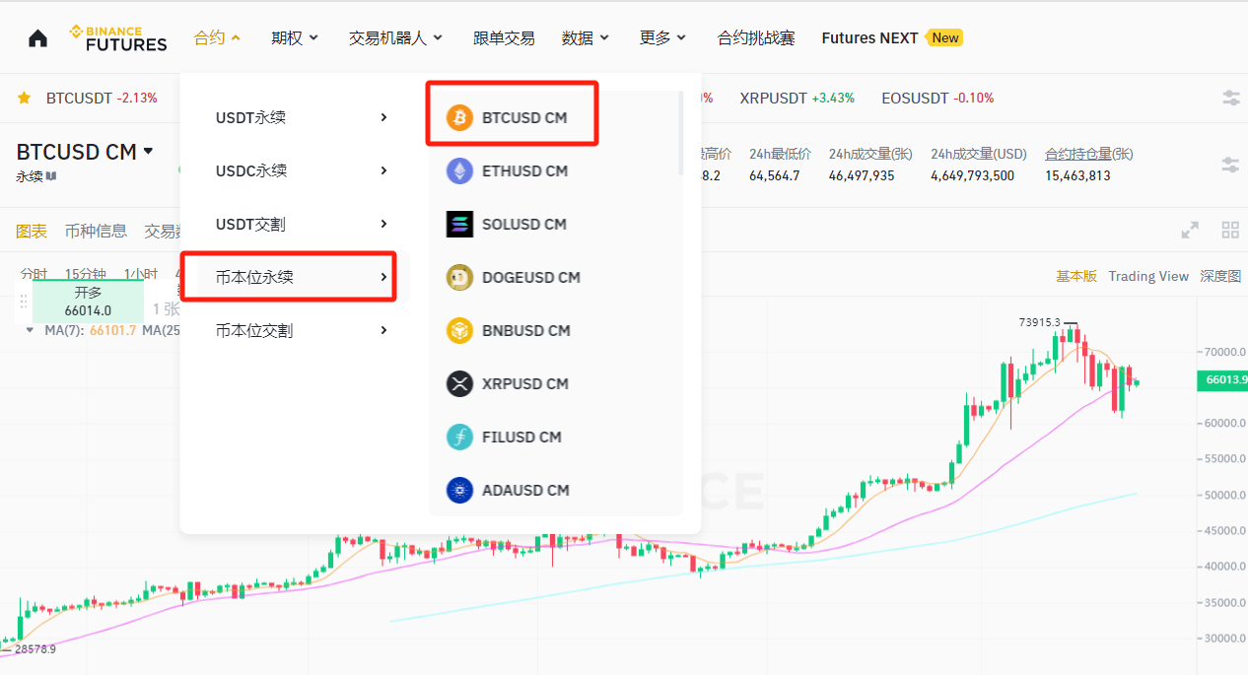Select the Solana icon for SOLUSD CM
Image resolution: width=1248 pixels, height=675 pixels.
pos(459,224)
